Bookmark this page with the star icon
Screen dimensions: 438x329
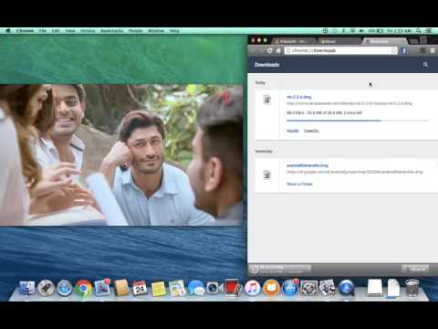click(x=393, y=50)
